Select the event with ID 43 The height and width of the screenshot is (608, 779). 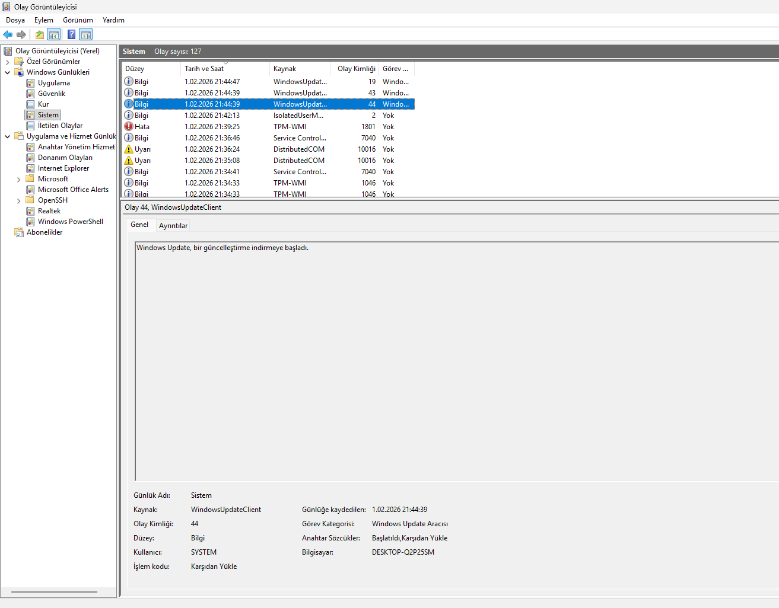click(x=268, y=92)
